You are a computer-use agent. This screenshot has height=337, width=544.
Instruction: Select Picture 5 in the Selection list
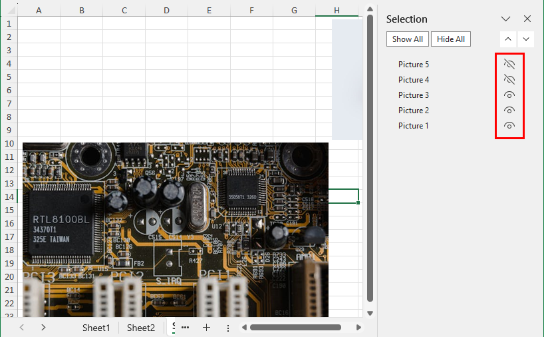(414, 65)
